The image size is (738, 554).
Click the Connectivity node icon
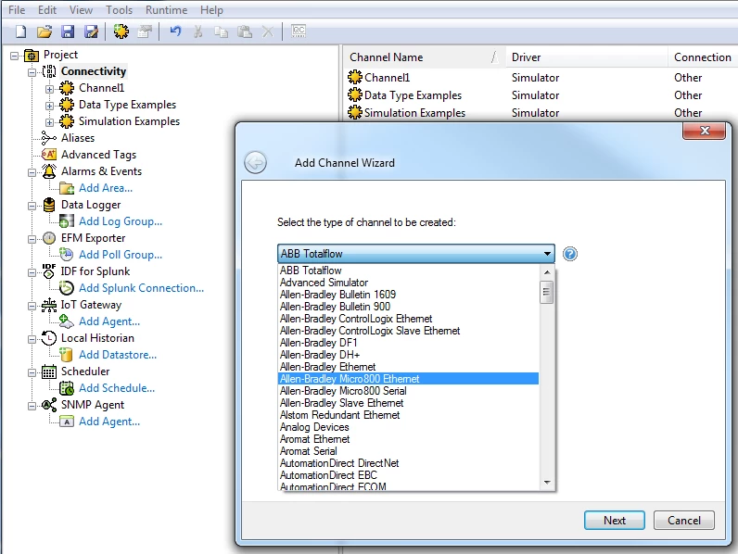coord(49,71)
